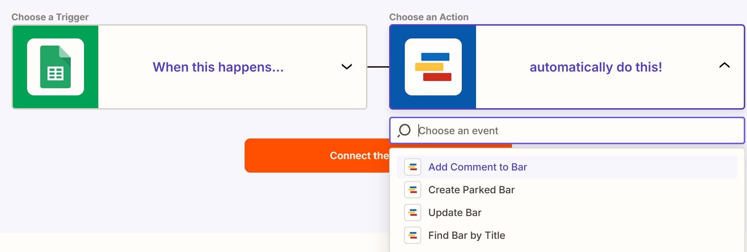Expand the trigger dropdown chevron
The height and width of the screenshot is (252, 747).
pyautogui.click(x=347, y=67)
